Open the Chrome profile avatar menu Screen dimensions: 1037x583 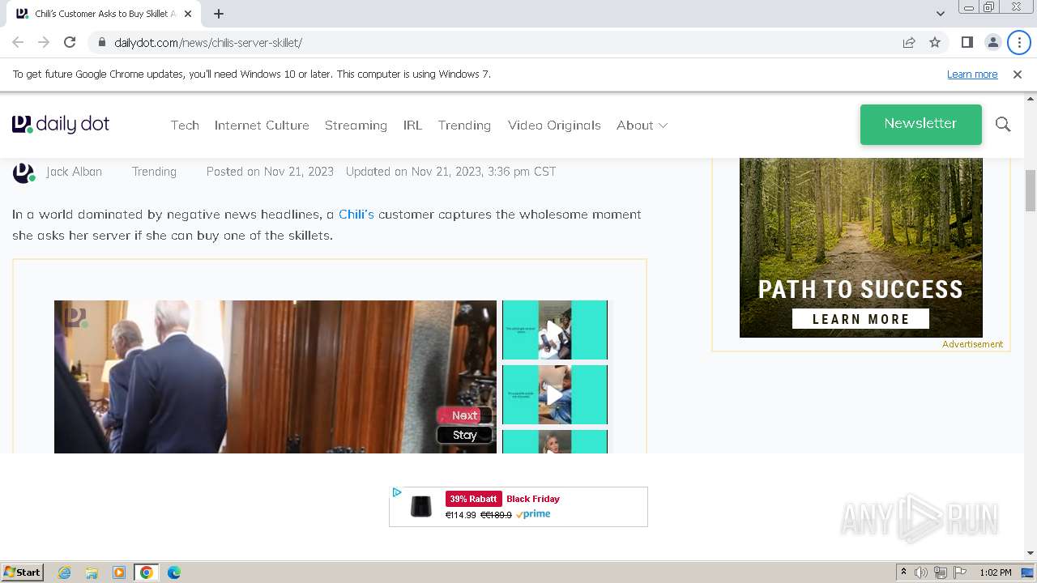click(992, 42)
